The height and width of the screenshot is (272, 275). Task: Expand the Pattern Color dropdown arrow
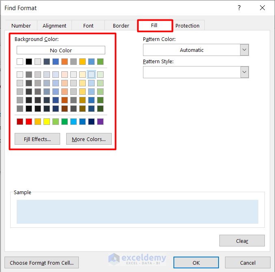click(244, 50)
